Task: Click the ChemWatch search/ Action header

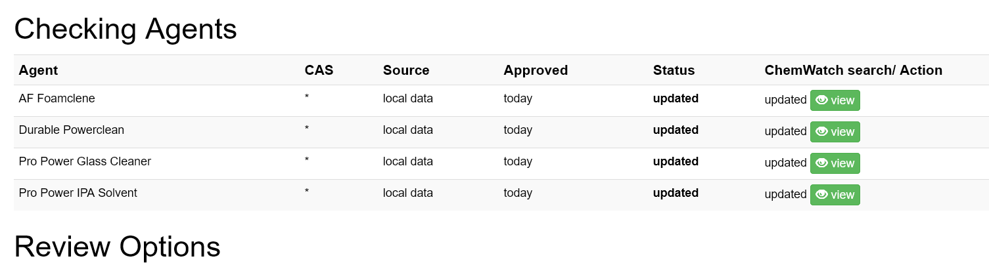Action: point(853,70)
